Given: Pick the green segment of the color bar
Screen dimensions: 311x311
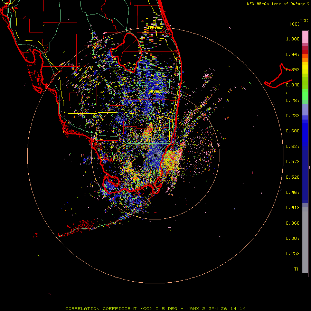Looking at the screenshot, I should pyautogui.click(x=305, y=94).
